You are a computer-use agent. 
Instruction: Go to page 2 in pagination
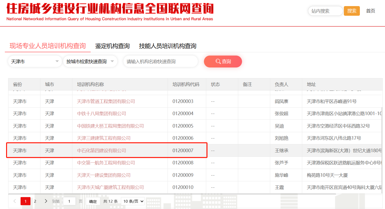tap(35, 201)
